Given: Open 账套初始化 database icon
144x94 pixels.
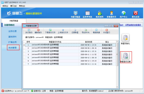Looking at the screenshot, I should coord(126,38).
